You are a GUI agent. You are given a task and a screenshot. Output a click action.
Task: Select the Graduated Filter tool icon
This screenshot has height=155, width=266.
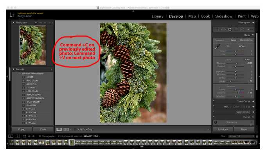point(236,29)
